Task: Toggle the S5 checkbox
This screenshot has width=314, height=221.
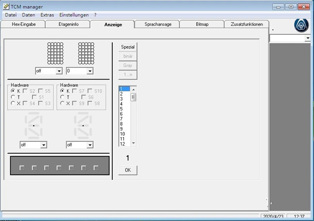Action: click(41, 91)
